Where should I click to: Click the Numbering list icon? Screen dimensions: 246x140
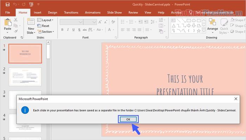tap(131, 22)
